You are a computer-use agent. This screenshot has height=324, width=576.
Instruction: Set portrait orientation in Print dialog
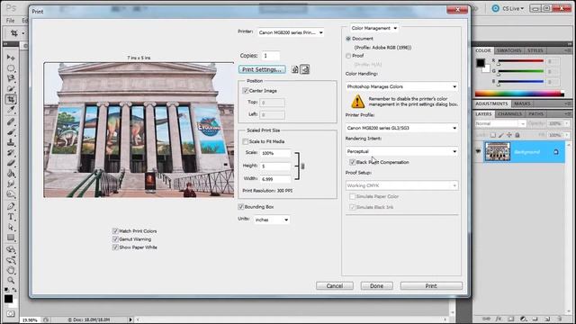click(x=295, y=69)
